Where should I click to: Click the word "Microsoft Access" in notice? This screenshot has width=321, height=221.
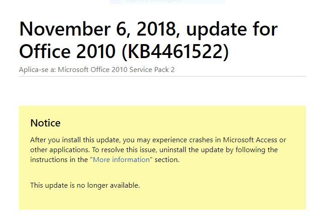click(250, 140)
